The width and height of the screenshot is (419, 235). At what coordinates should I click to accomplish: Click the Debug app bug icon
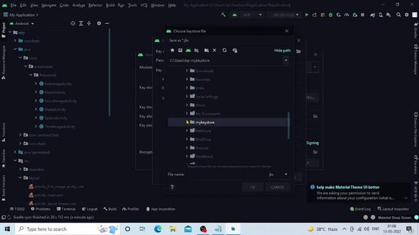331,15
